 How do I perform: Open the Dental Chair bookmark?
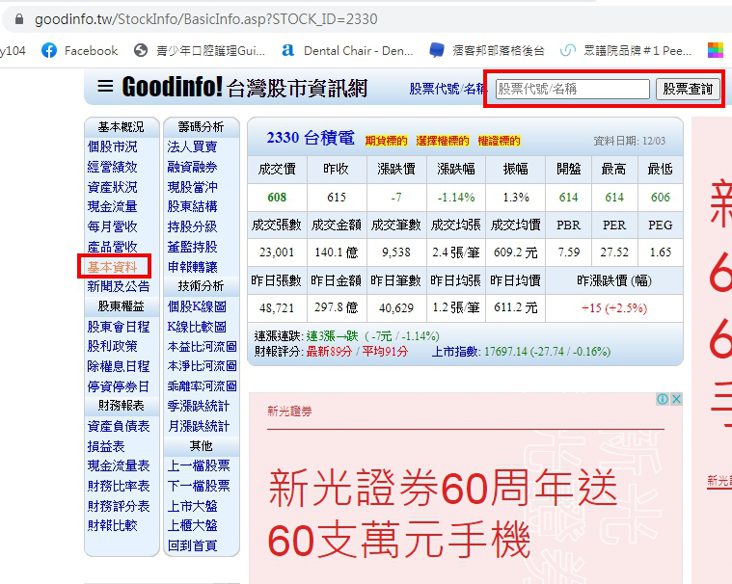click(x=347, y=50)
